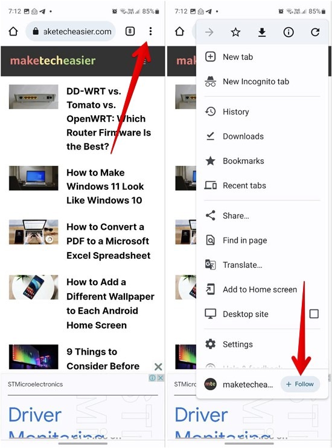Select Find in page

coord(262,241)
